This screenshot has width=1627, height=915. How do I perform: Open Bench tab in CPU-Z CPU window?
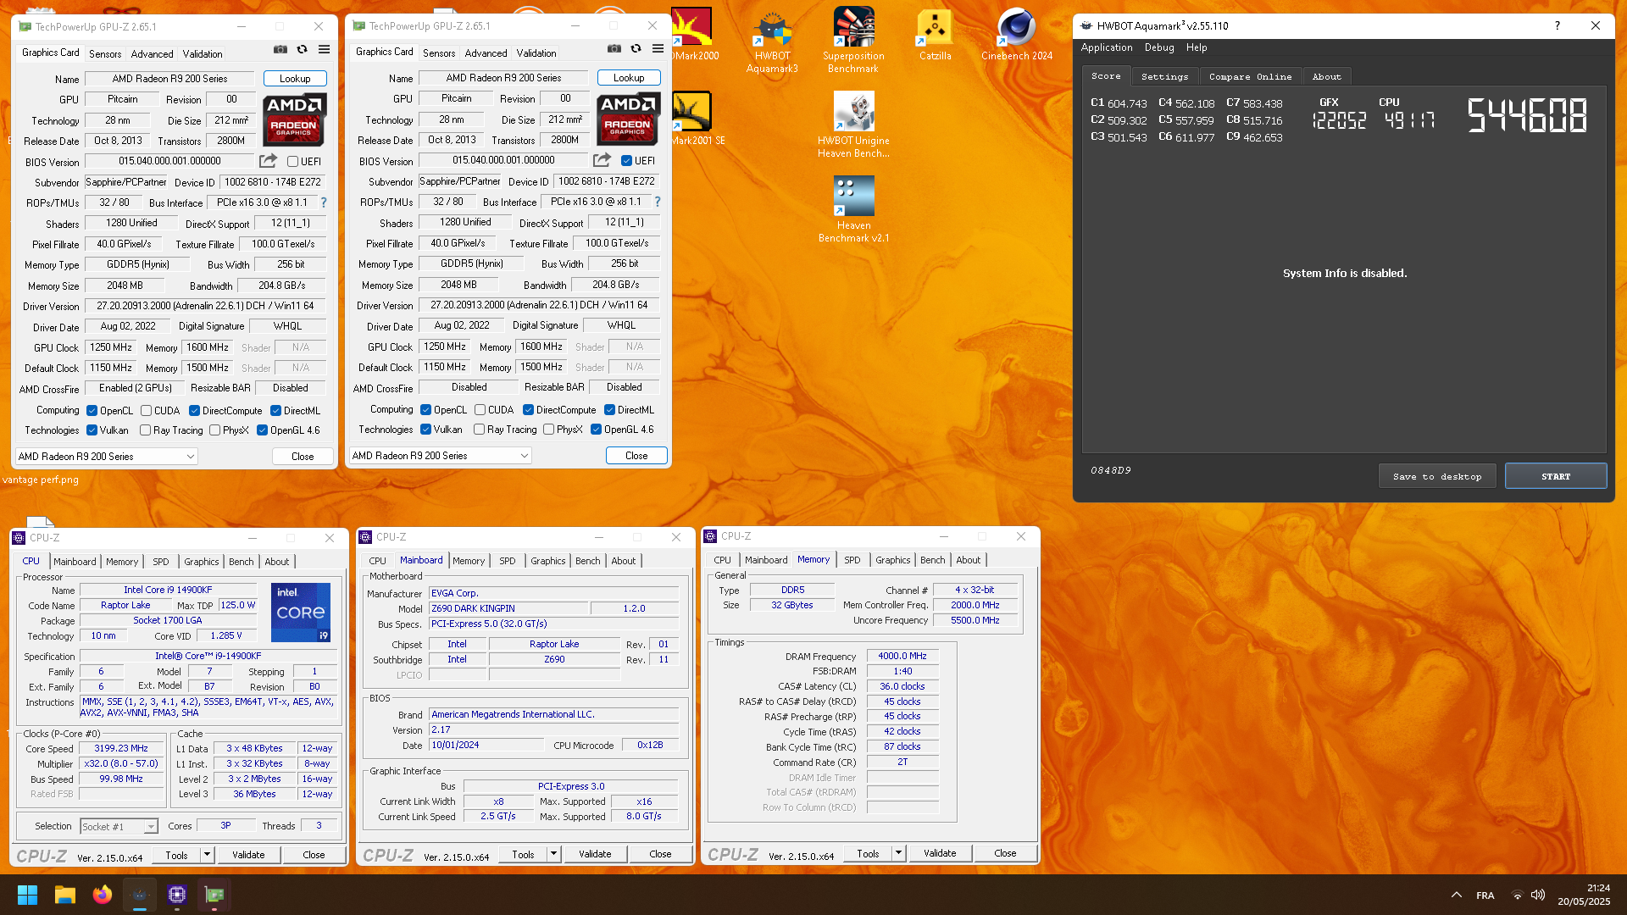[241, 562]
